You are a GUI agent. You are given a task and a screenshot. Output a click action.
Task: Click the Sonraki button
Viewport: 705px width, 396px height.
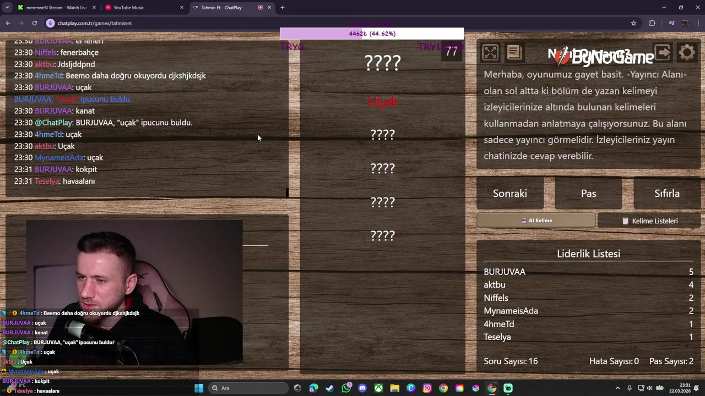point(510,194)
